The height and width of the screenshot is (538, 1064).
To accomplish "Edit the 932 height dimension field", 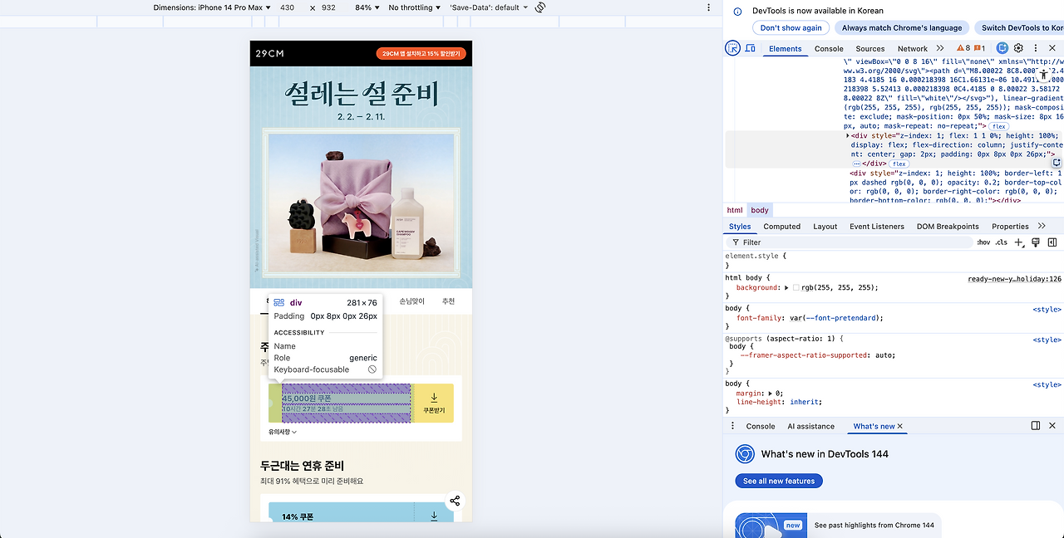I will (328, 7).
